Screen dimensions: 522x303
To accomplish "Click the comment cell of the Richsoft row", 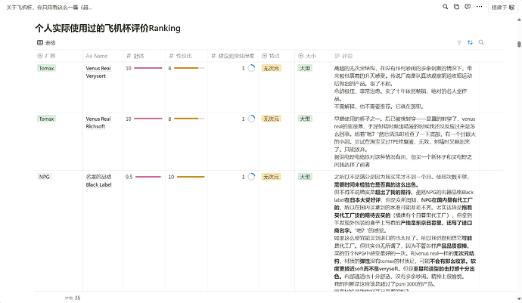I will (x=405, y=141).
